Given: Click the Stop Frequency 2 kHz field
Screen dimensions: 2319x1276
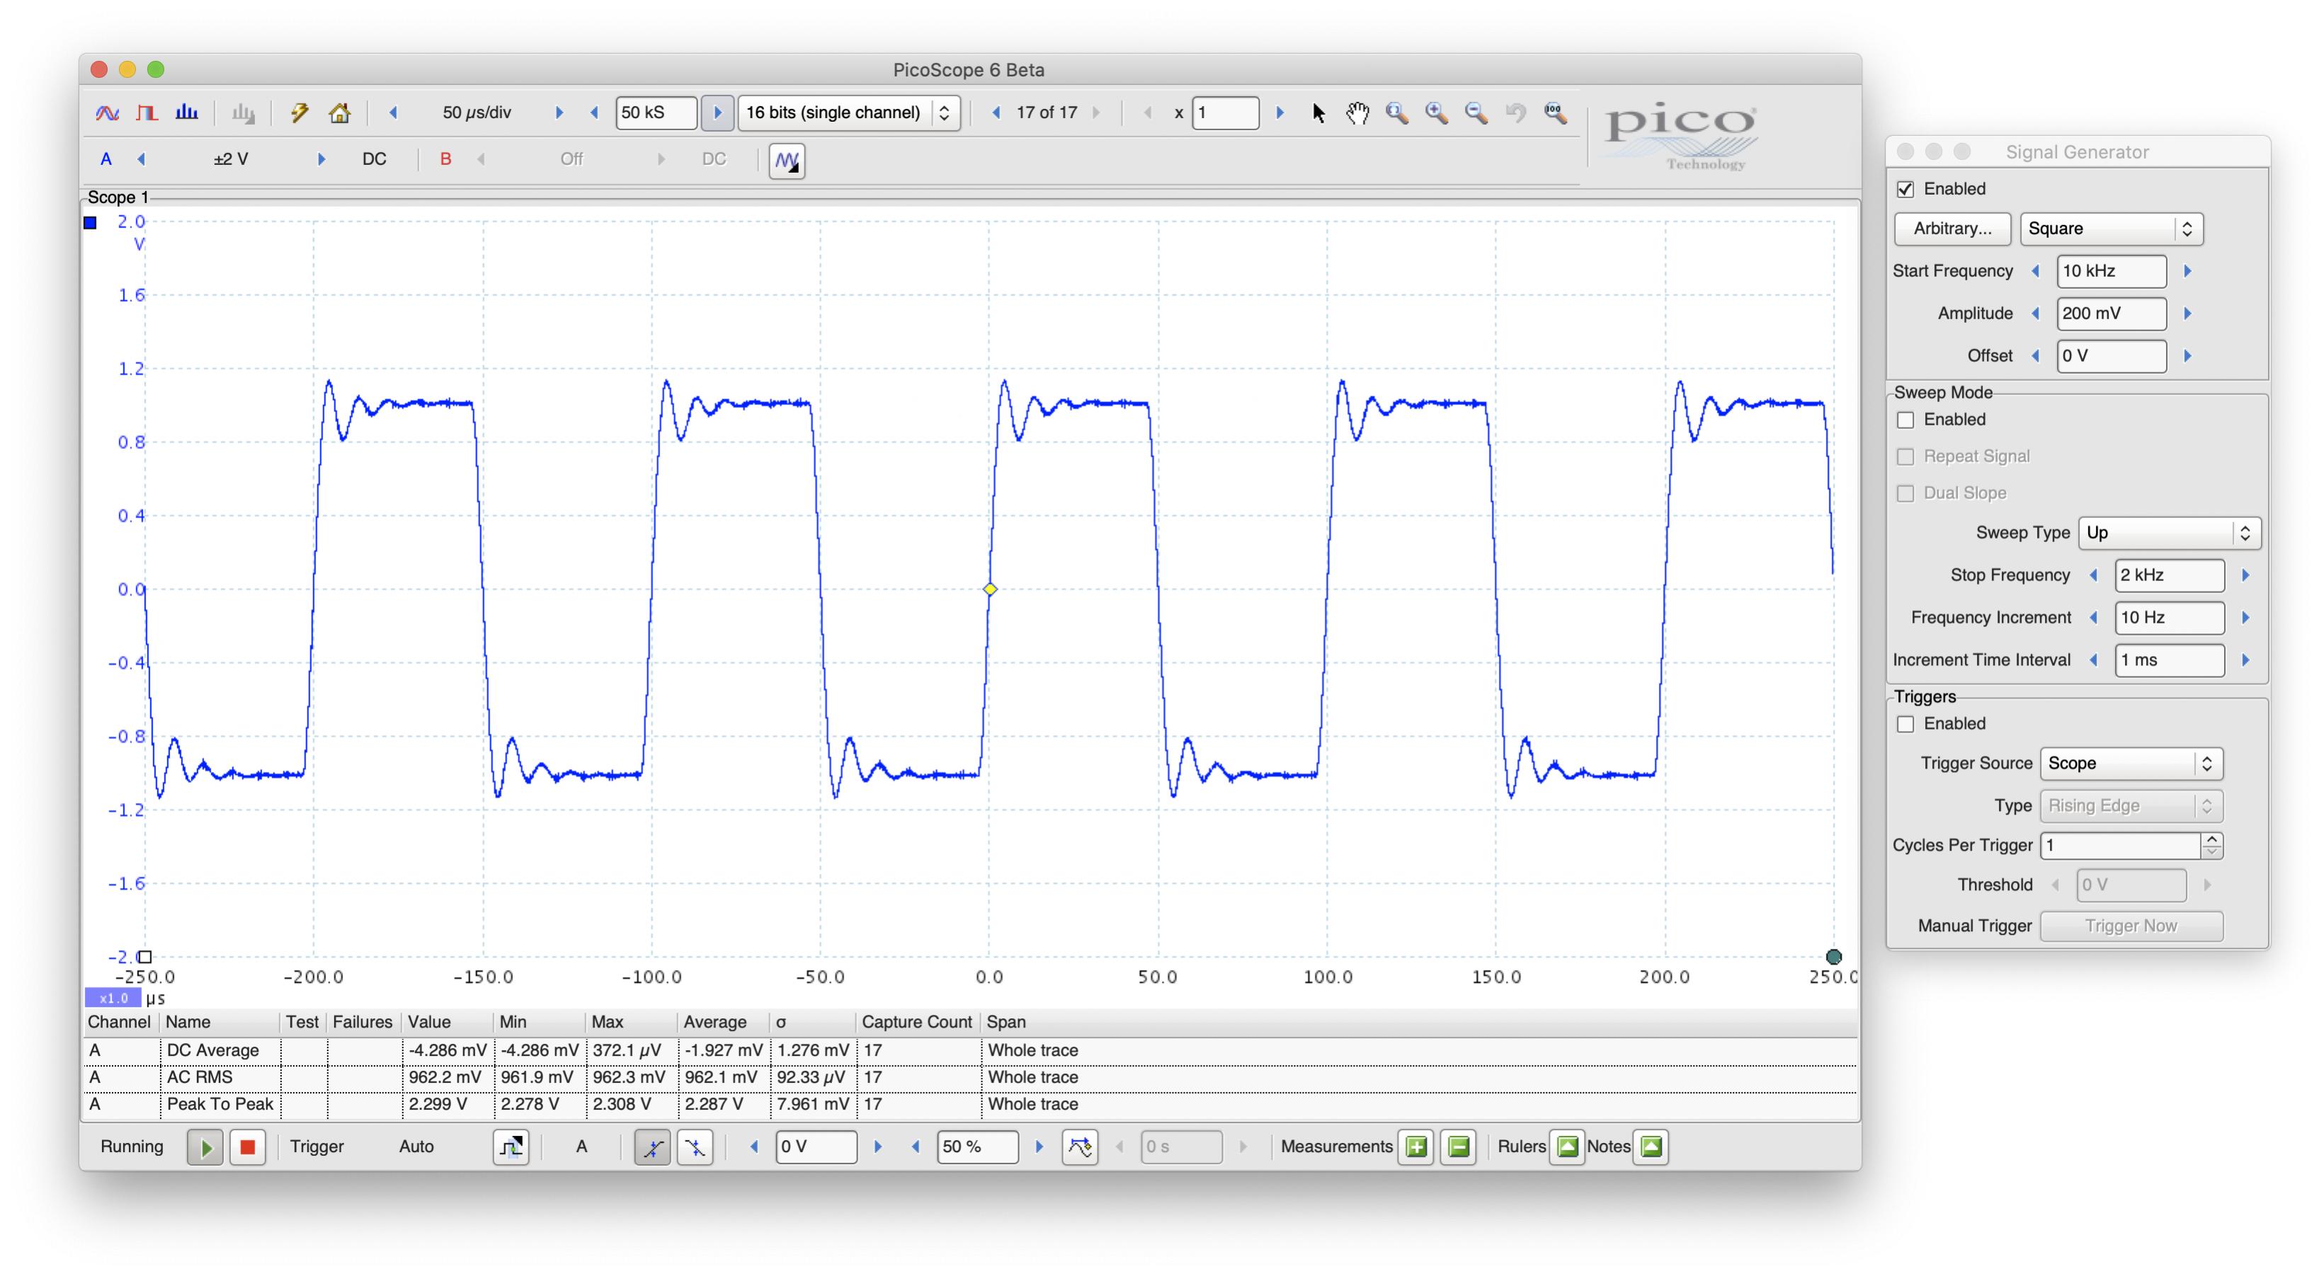Looking at the screenshot, I should coord(2169,575).
